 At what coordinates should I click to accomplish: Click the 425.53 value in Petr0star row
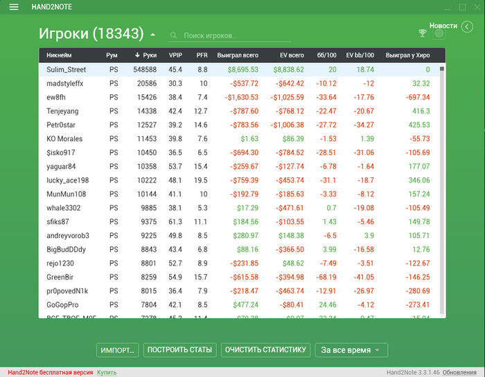(419, 125)
